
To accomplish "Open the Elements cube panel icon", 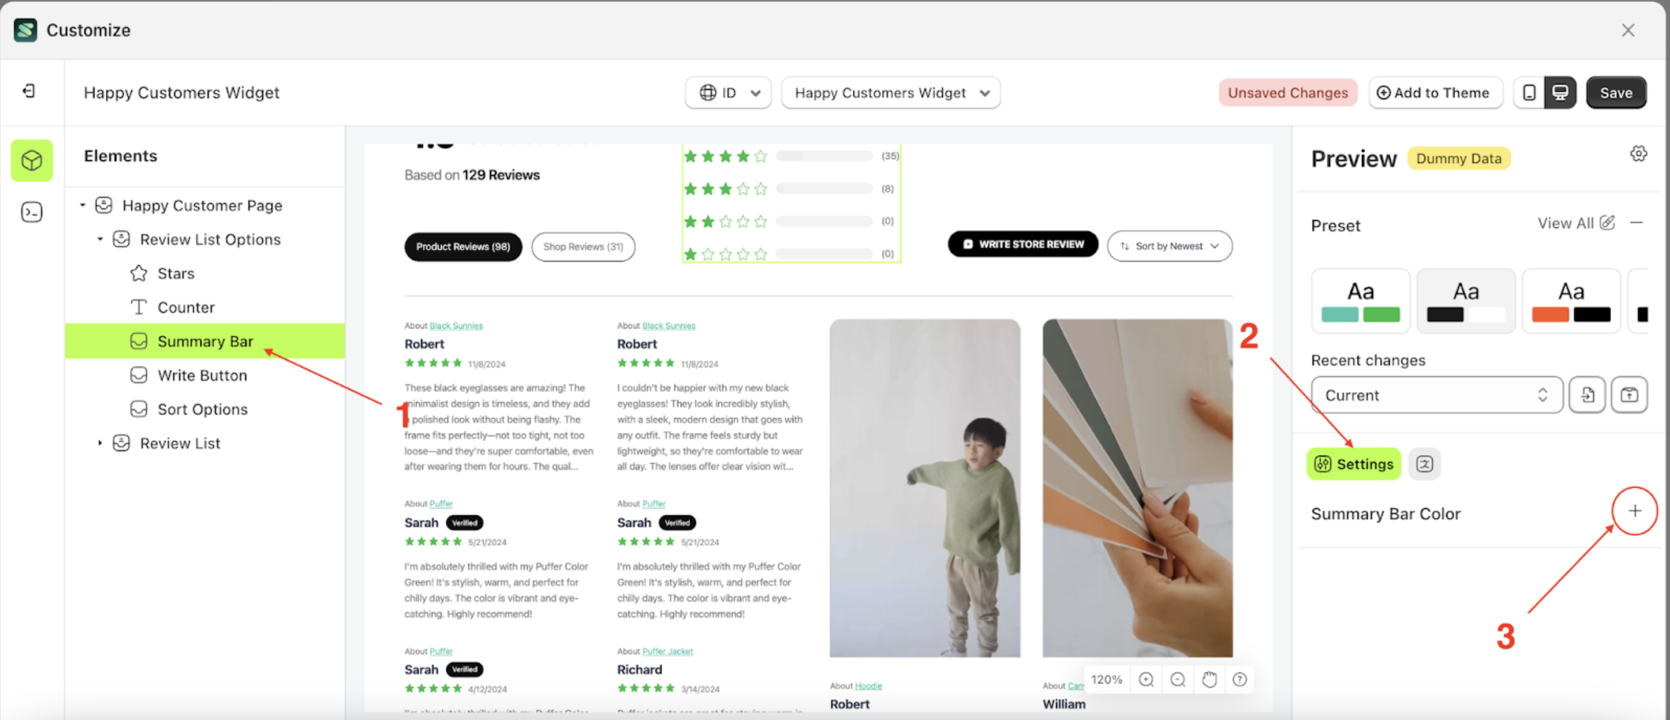I will pyautogui.click(x=32, y=161).
